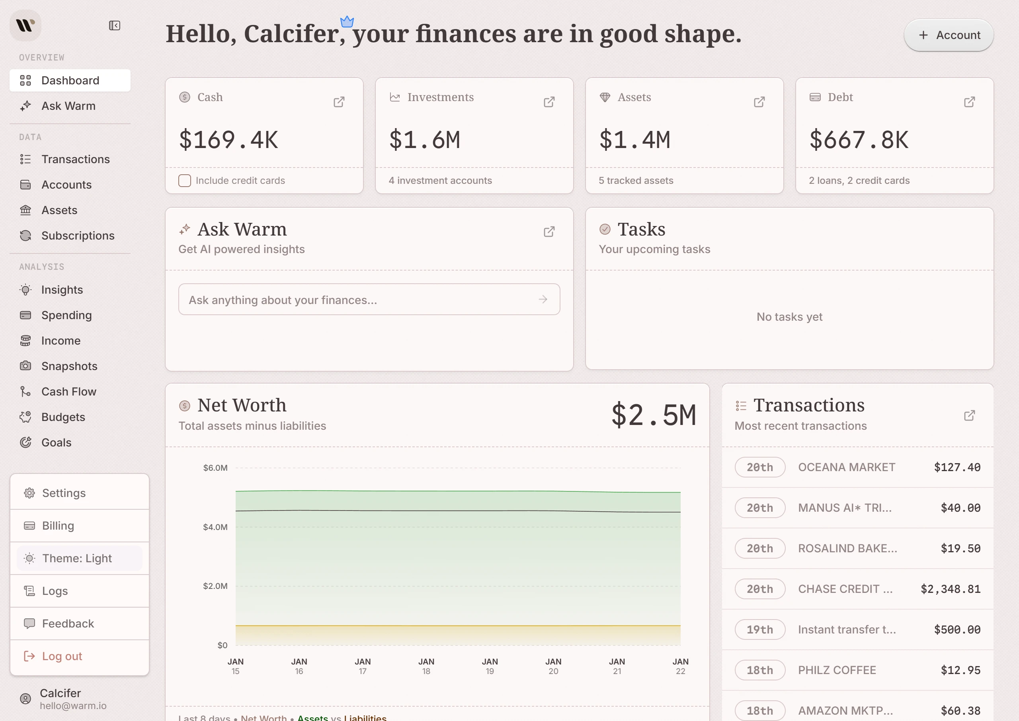Select Spending in the Analysis section
The height and width of the screenshot is (721, 1019).
(x=66, y=315)
